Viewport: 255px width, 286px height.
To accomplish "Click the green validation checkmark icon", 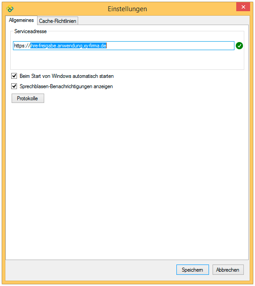I will pyautogui.click(x=239, y=46).
